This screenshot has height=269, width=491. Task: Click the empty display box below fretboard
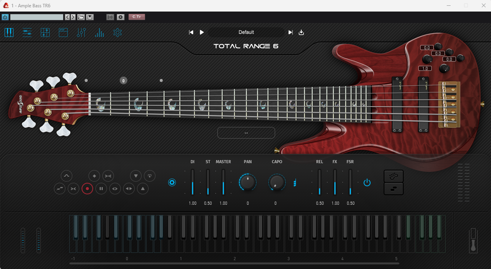point(246,133)
